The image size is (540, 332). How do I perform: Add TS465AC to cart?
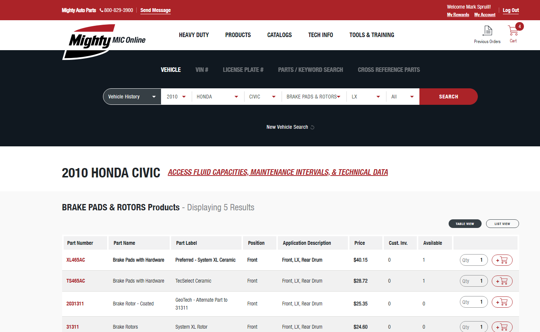click(502, 281)
